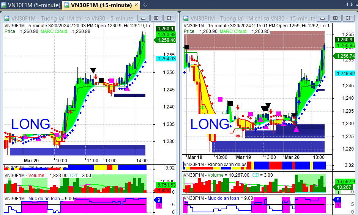Click the chart icon in the 5-minute window title
The height and width of the screenshot is (215, 358).
coord(6,18)
